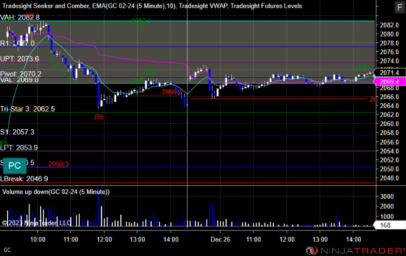
Task: Click the magenta VWAP price marker 2069.4
Action: (x=389, y=82)
